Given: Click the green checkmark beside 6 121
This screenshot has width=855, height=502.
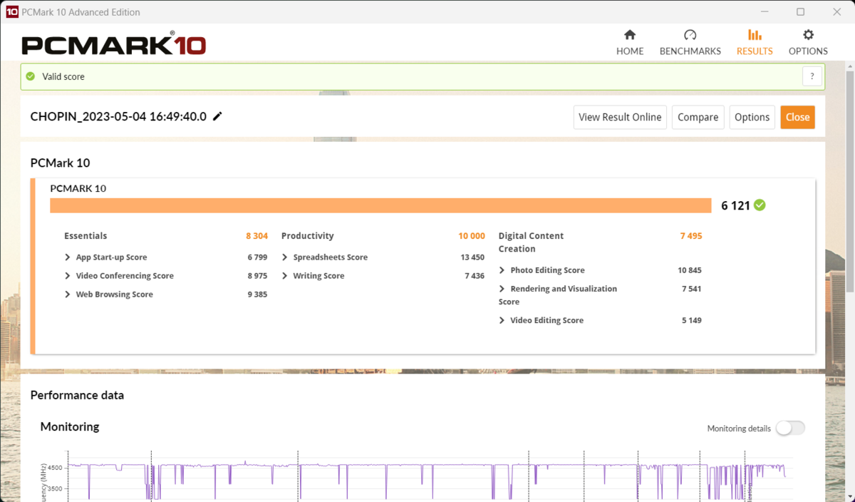Looking at the screenshot, I should tap(760, 205).
